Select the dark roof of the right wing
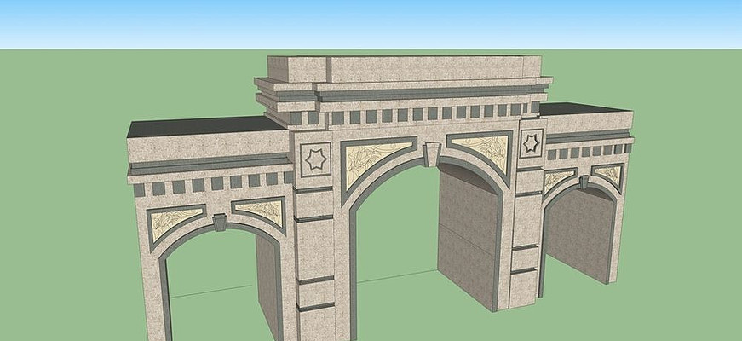The width and height of the screenshot is (742, 341). click(x=586, y=110)
